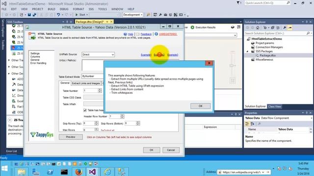Open the Example3 link in HTML Table Source
The height and width of the screenshot is (176, 314).
173,55
